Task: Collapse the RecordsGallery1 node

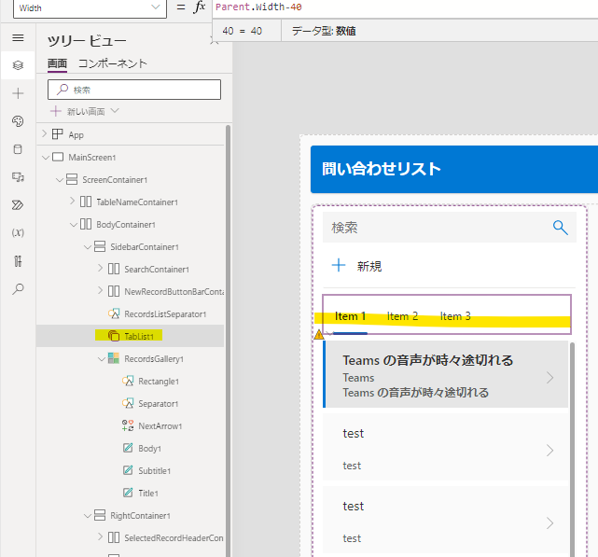Action: [x=102, y=359]
